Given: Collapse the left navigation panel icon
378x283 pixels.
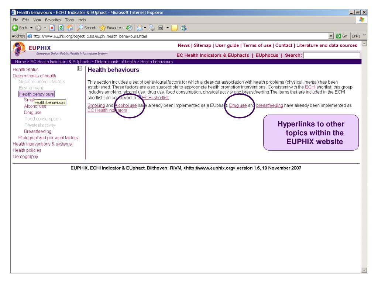Looking at the screenshot, I should [79, 68].
